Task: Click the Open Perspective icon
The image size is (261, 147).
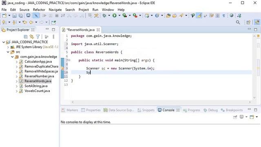Action: 248,22
